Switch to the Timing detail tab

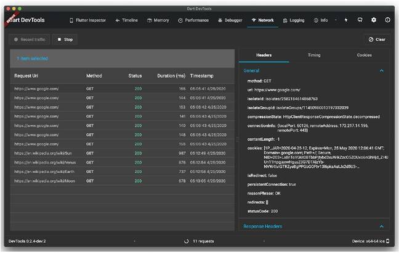coord(314,55)
